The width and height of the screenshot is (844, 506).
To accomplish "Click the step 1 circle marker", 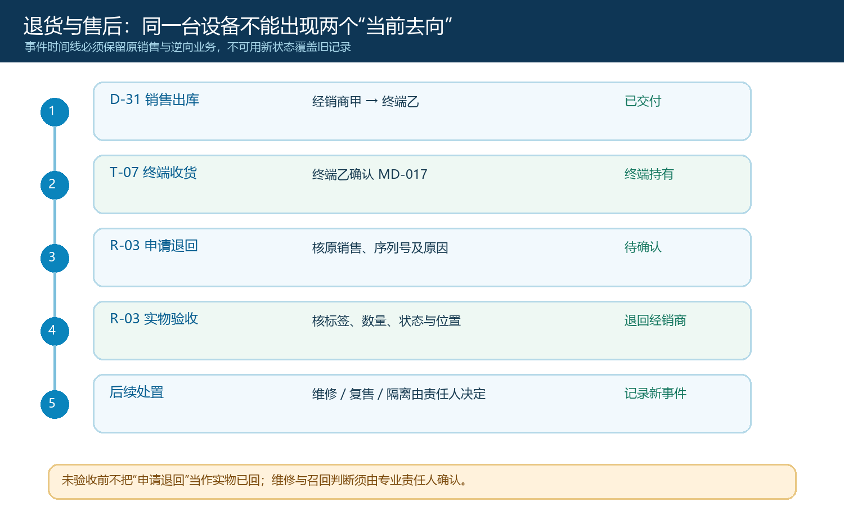I will click(x=55, y=112).
